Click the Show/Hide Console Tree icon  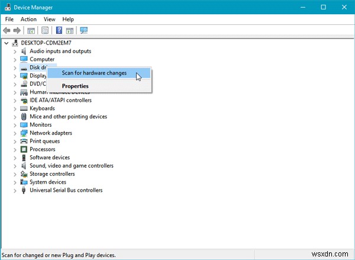point(31,30)
